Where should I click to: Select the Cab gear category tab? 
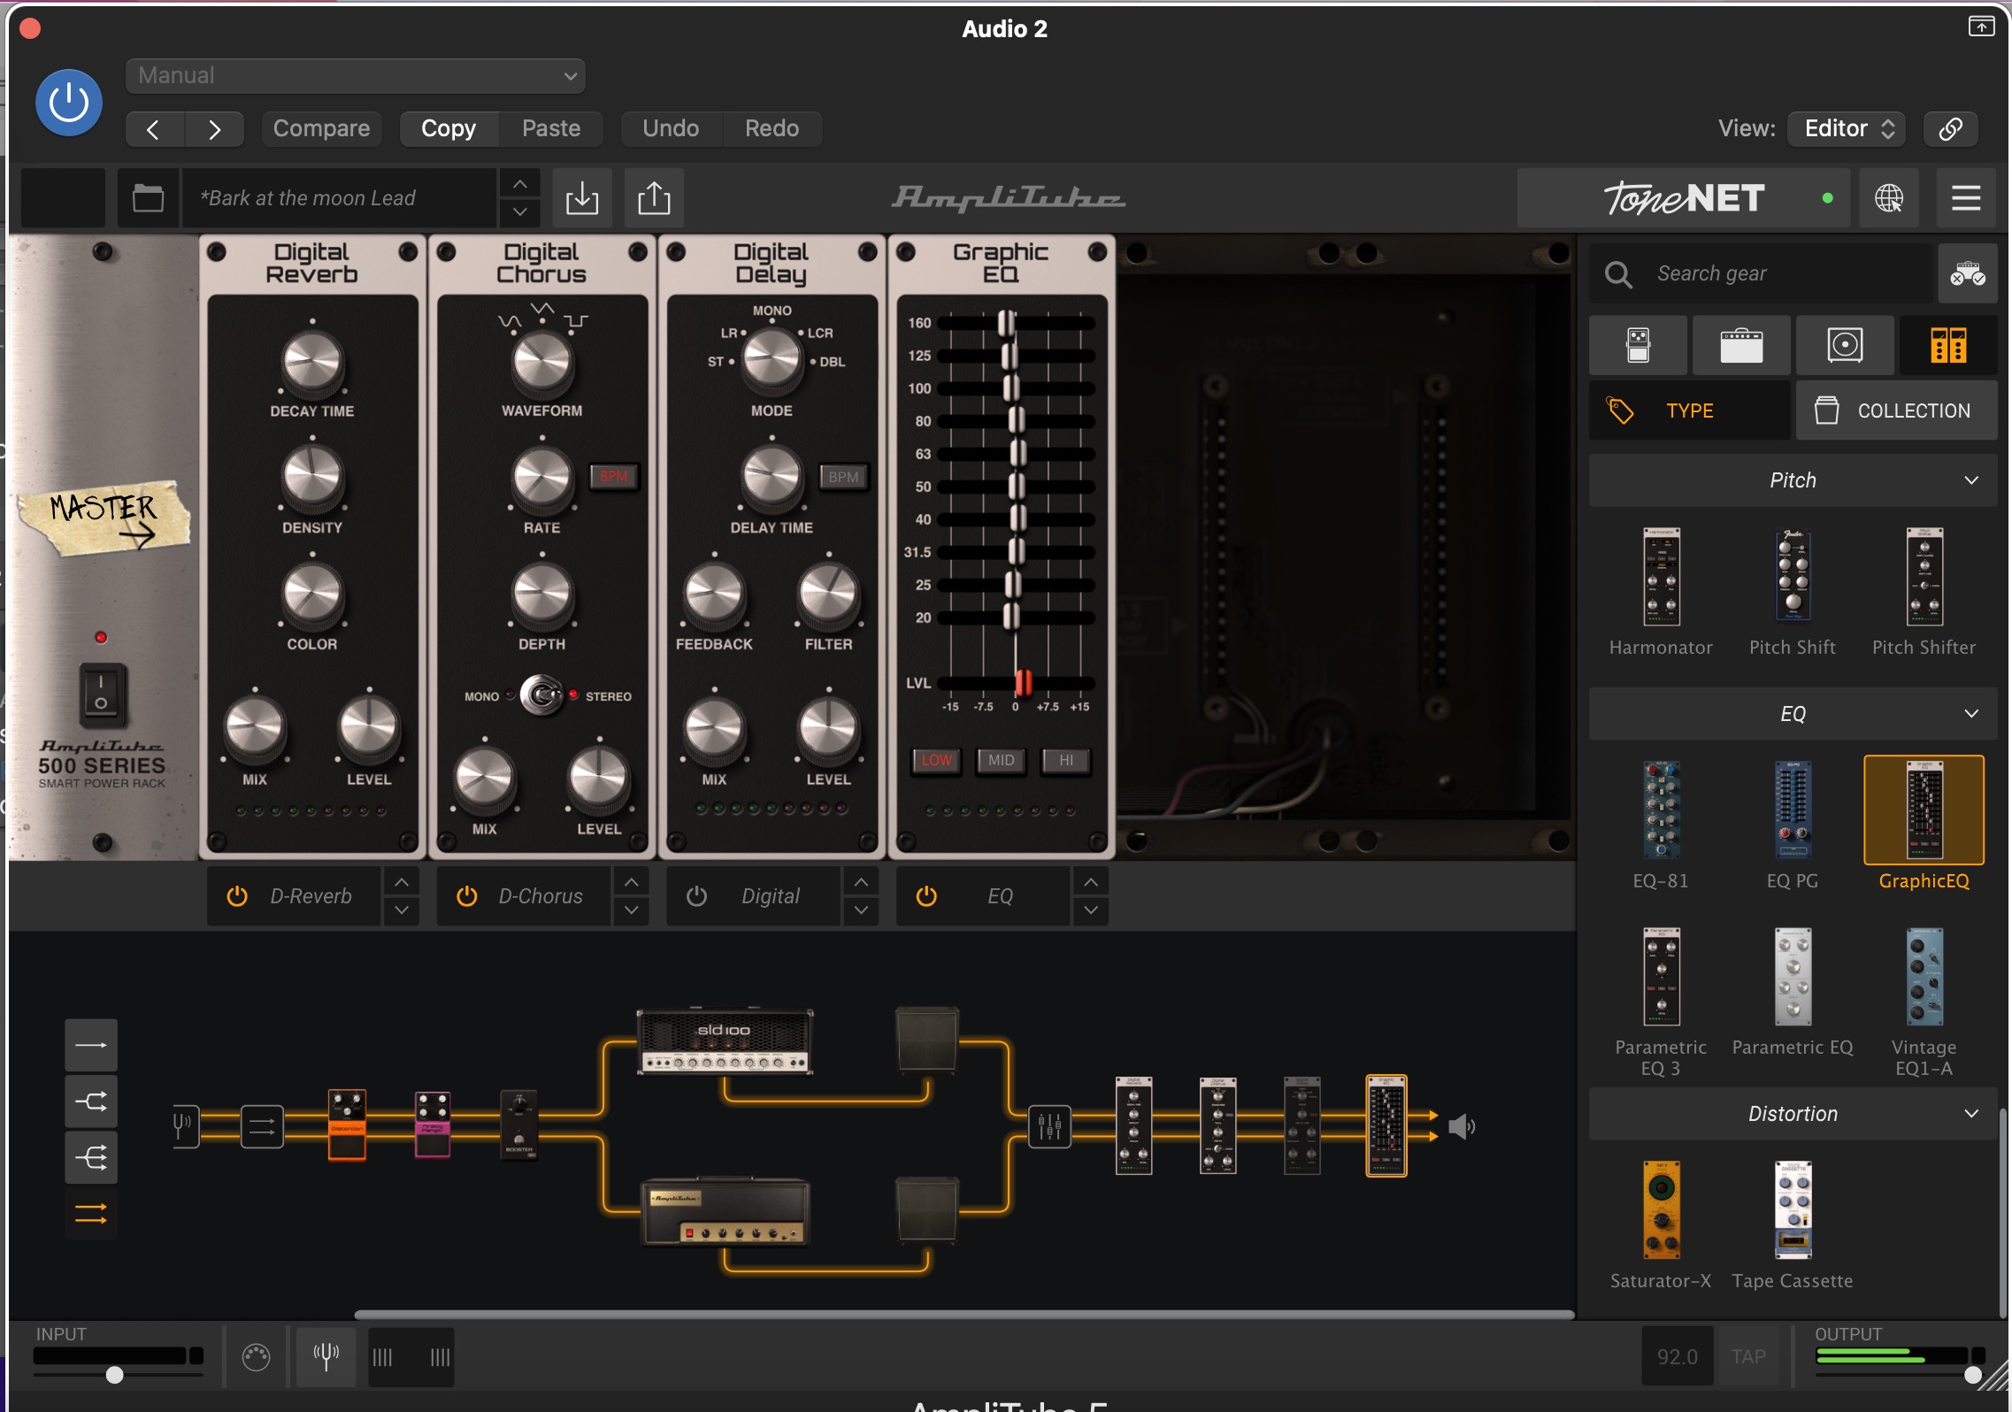[x=1845, y=345]
